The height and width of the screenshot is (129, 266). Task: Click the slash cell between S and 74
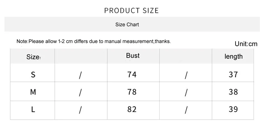(81, 73)
